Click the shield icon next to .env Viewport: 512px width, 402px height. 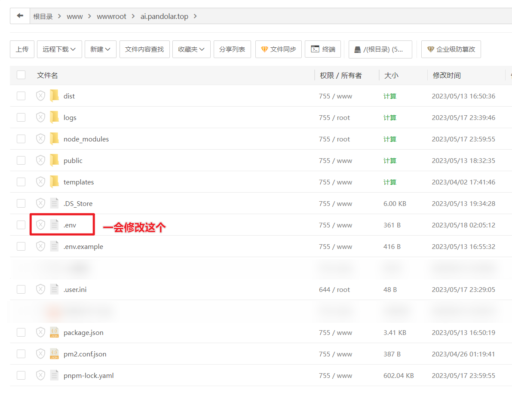[x=40, y=225]
